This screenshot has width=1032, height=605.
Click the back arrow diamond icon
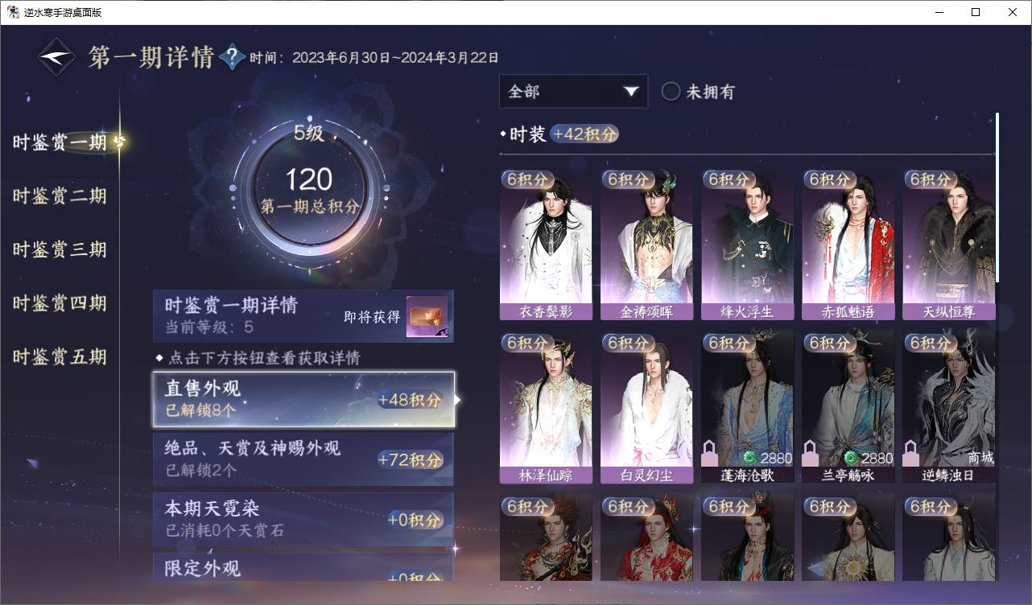[57, 57]
